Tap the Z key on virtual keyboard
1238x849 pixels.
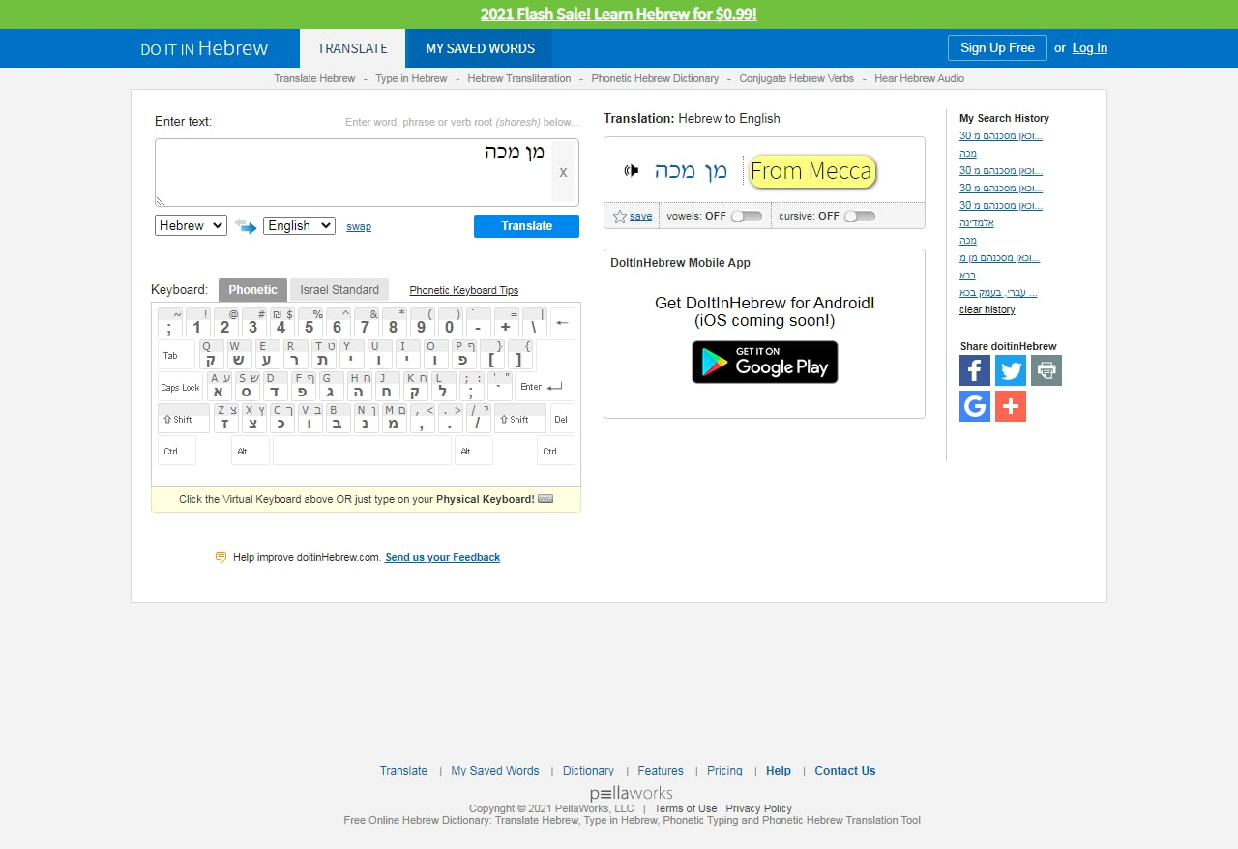(x=225, y=419)
